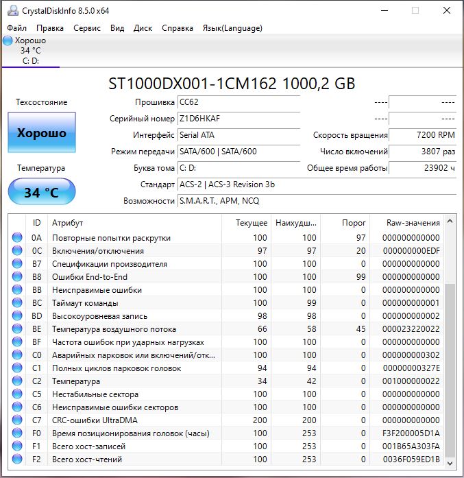
Task: Click status orb for attribute C5
Action: pyautogui.click(x=17, y=394)
